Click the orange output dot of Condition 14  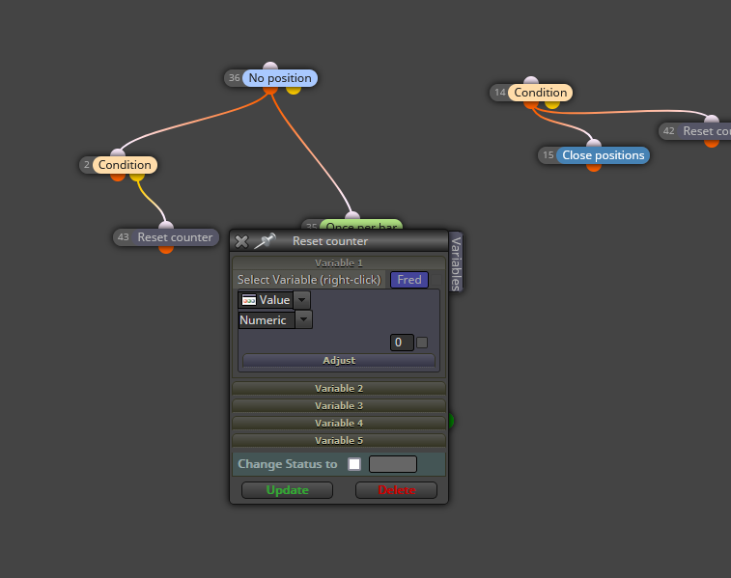point(531,104)
